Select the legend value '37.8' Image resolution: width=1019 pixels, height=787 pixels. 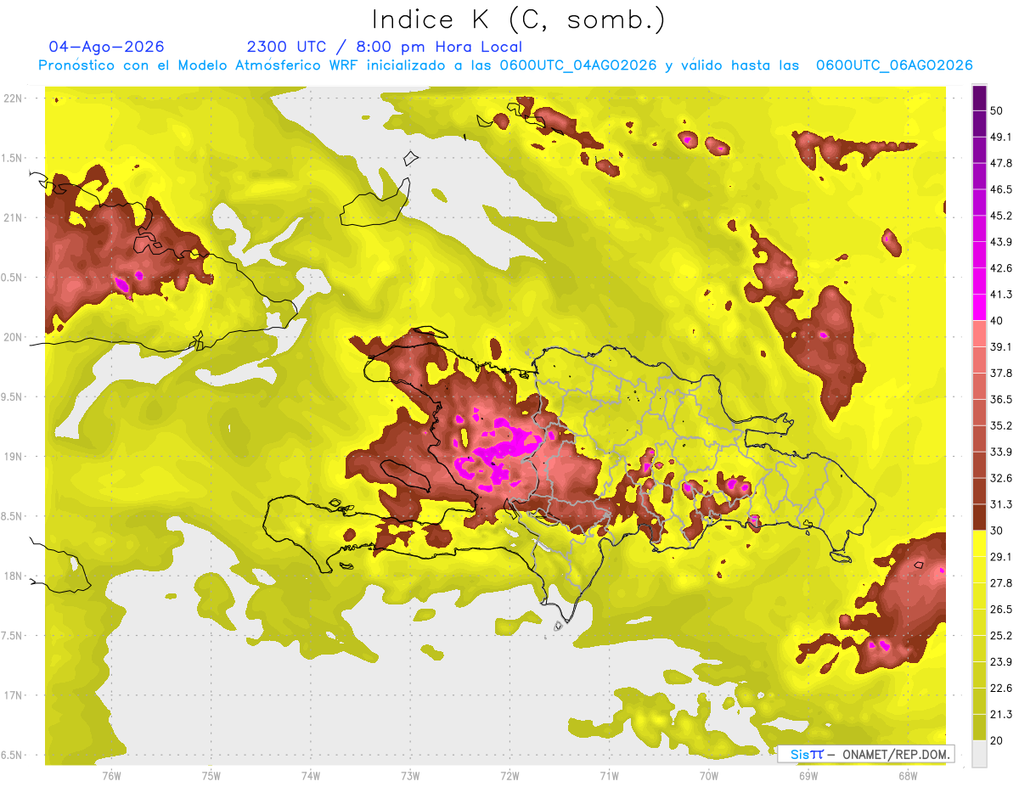[x=1002, y=373]
